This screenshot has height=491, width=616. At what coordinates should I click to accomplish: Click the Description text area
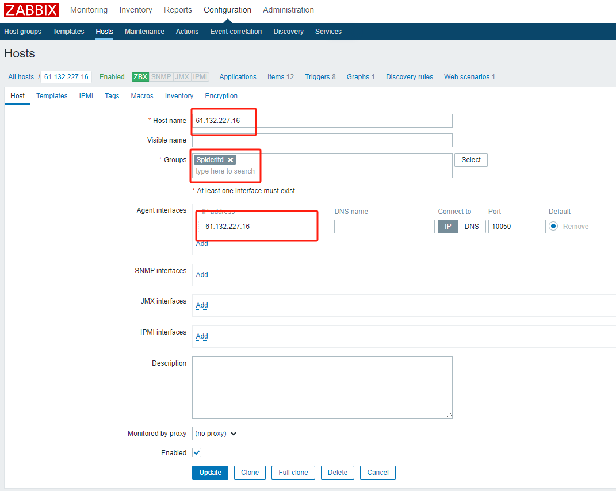[x=322, y=387]
